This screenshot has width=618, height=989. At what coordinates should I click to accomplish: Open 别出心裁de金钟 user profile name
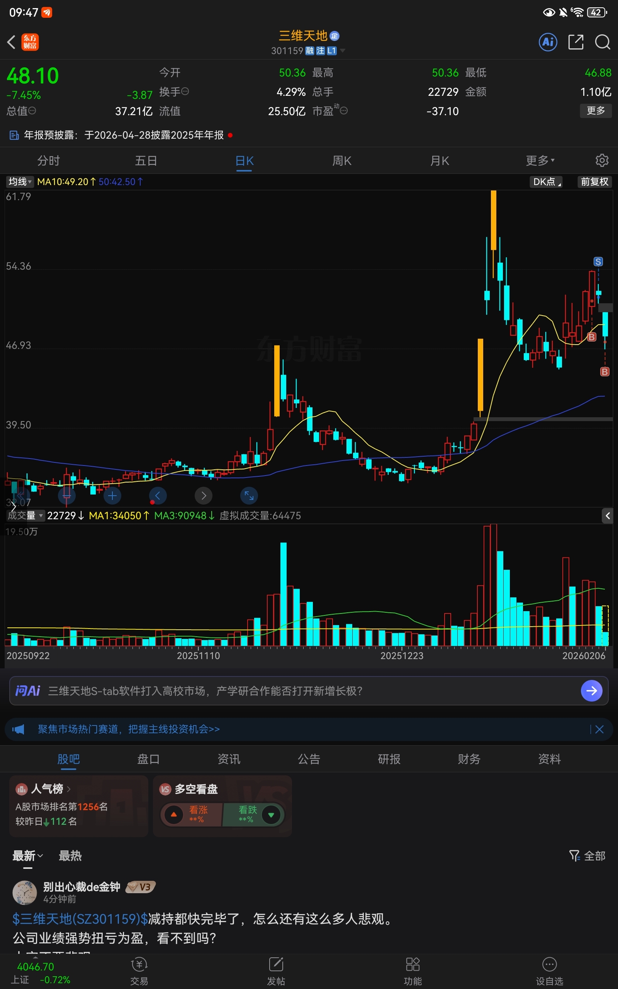[x=82, y=887]
